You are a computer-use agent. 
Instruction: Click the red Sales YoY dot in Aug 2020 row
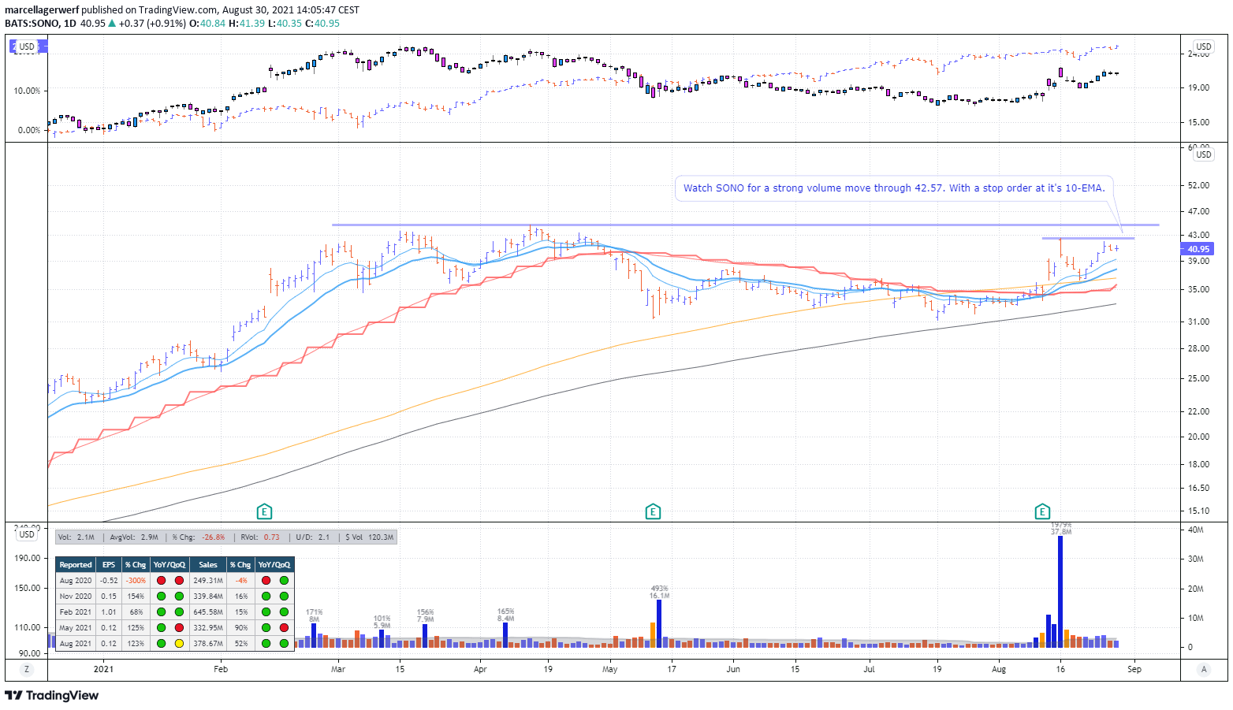[266, 581]
